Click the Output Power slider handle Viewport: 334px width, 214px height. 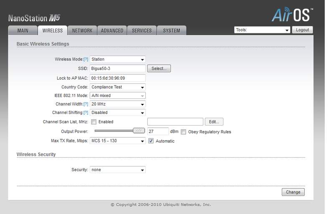(139, 131)
